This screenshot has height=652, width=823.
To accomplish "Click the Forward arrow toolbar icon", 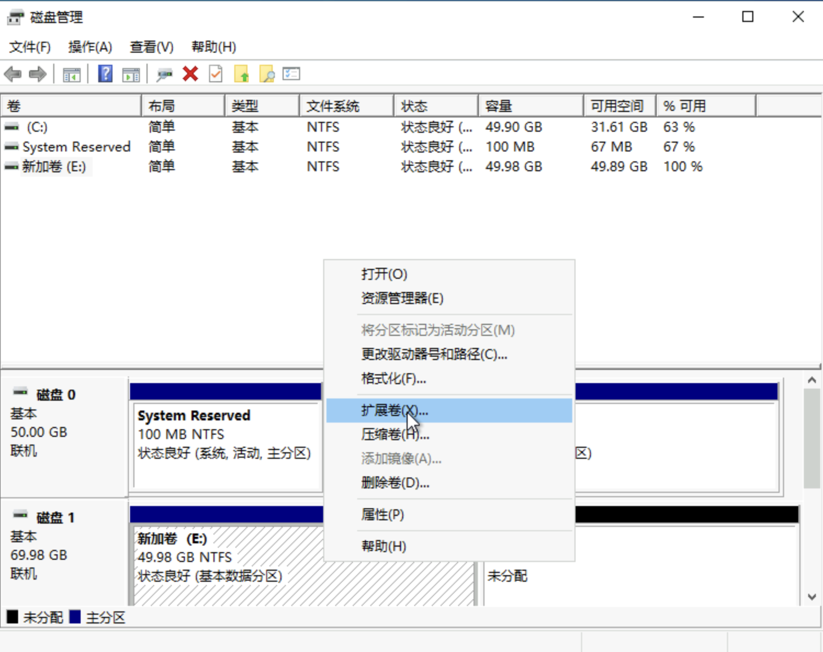I will coord(37,74).
